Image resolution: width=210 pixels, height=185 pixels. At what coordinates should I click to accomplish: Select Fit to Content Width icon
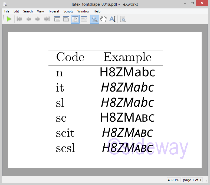click(x=84, y=19)
